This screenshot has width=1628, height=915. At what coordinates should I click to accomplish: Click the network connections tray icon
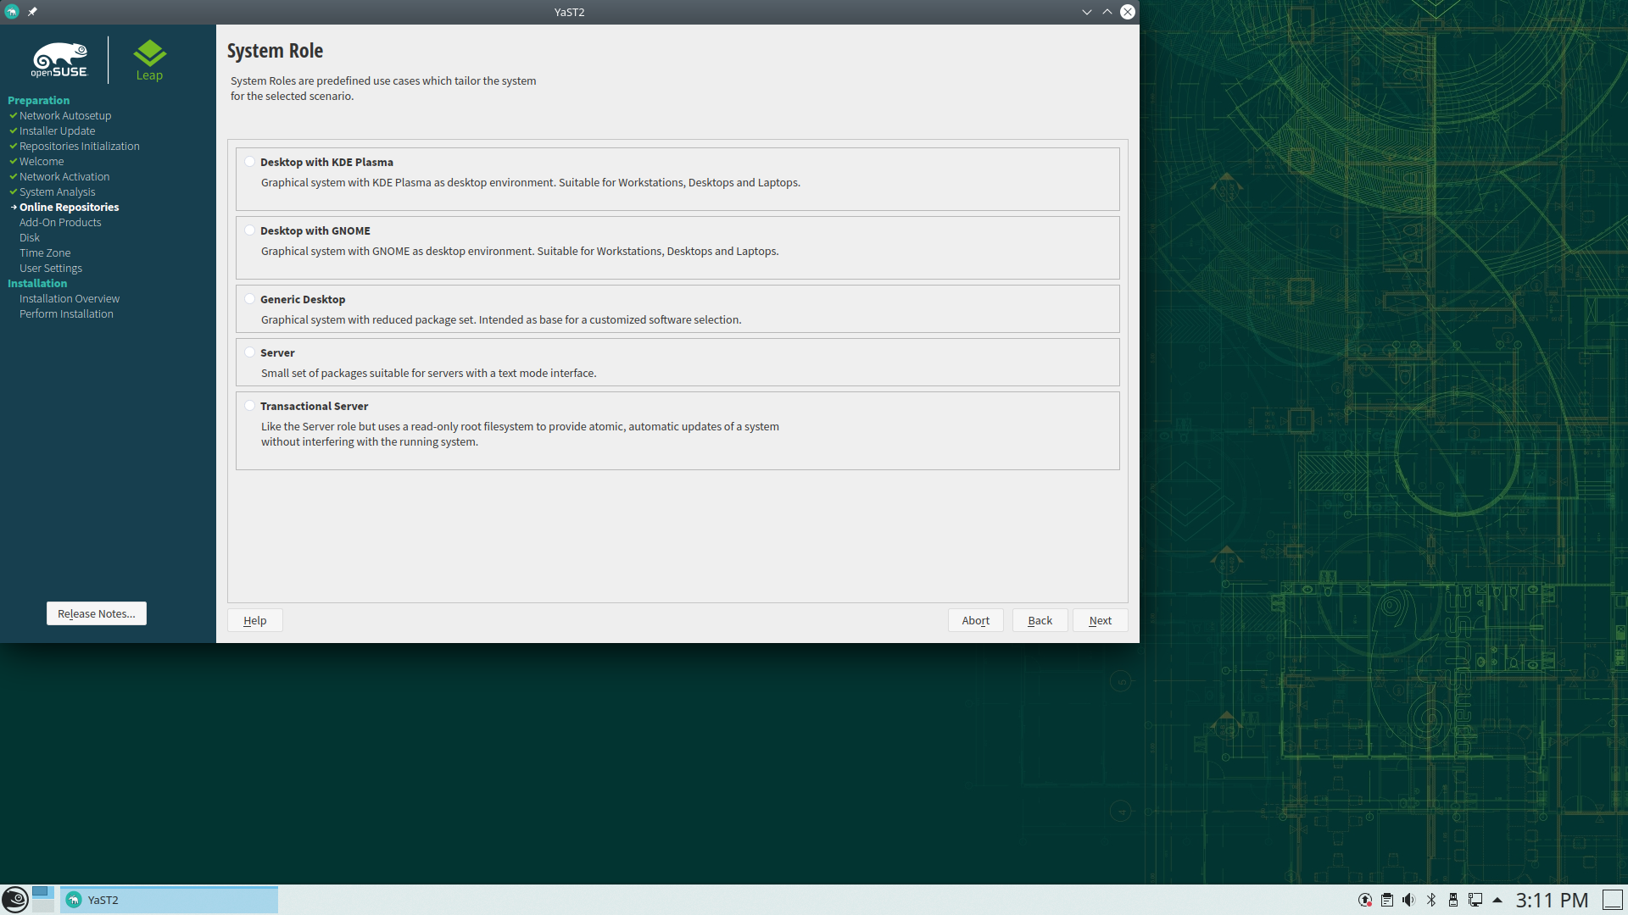click(1475, 900)
